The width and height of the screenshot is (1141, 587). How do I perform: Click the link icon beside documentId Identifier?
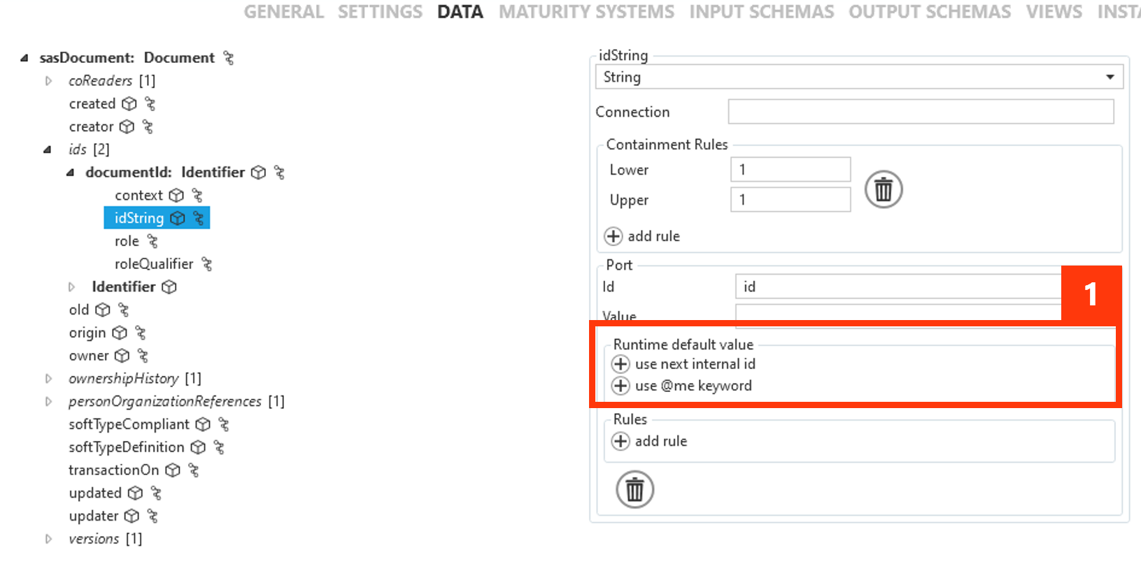click(x=279, y=173)
